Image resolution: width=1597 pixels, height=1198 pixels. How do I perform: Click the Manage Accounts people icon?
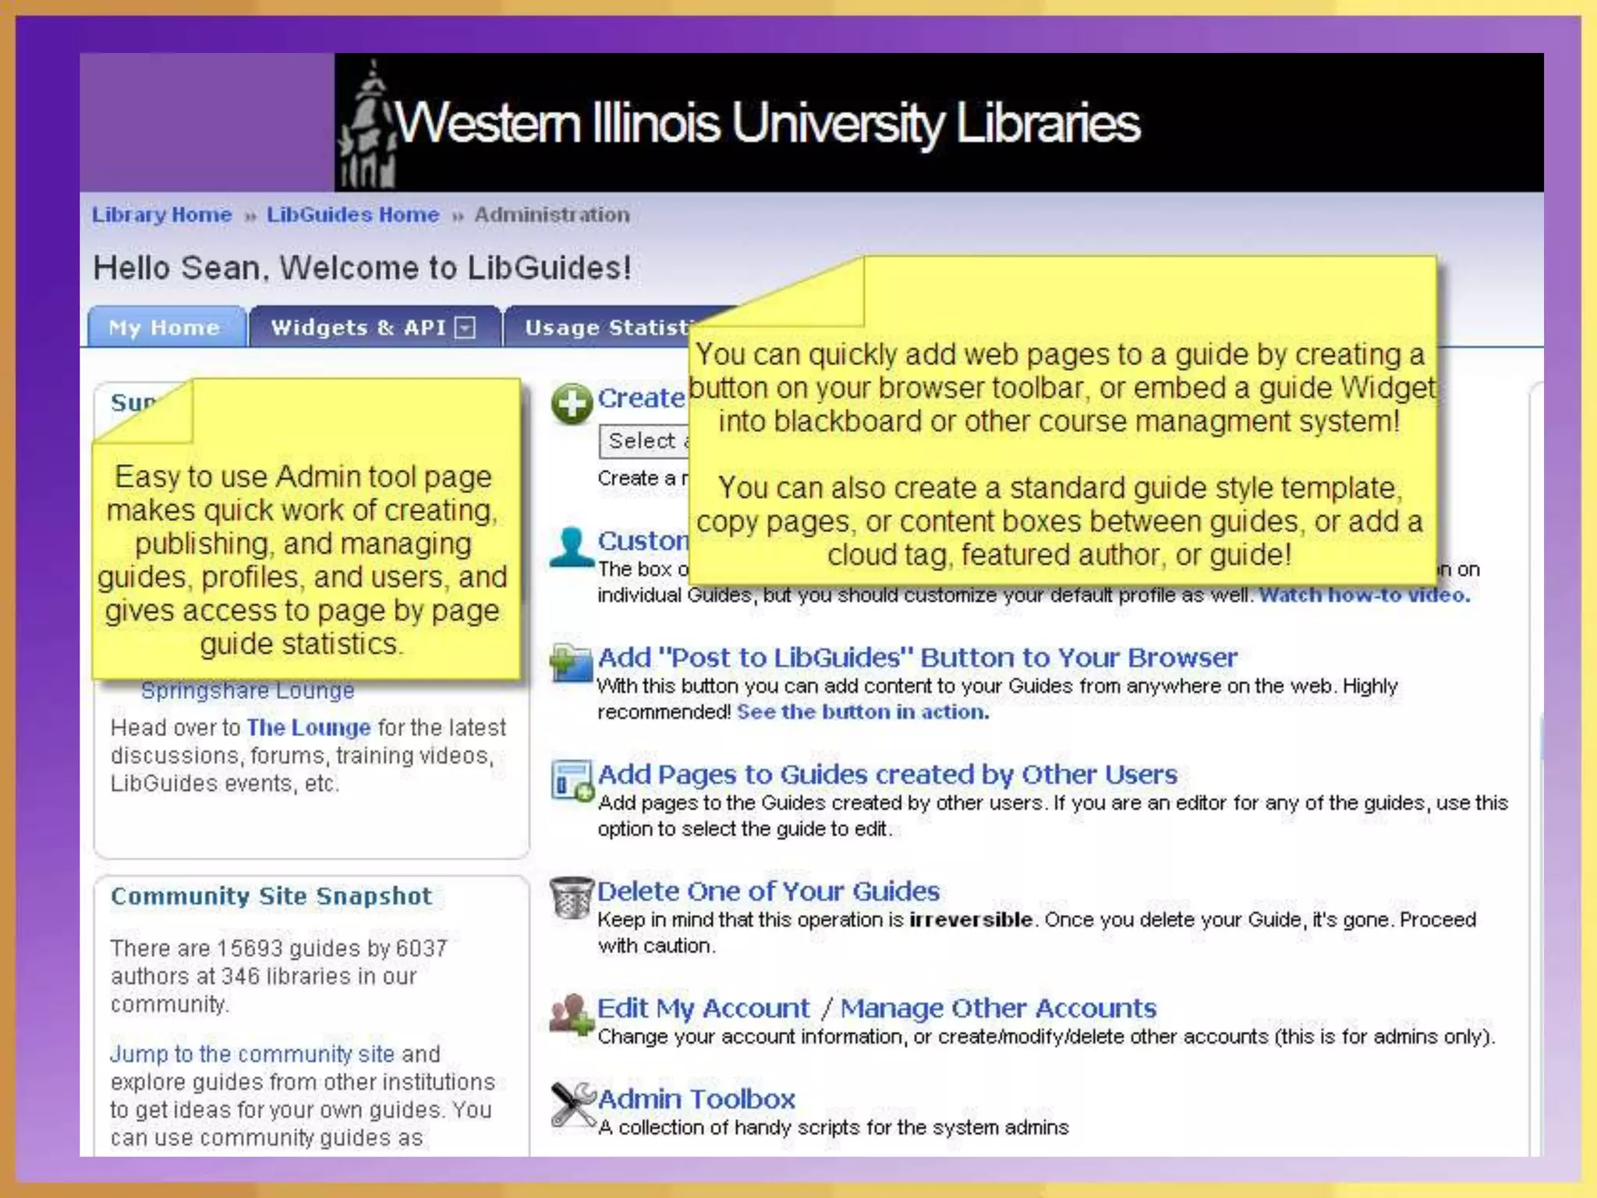571,1013
